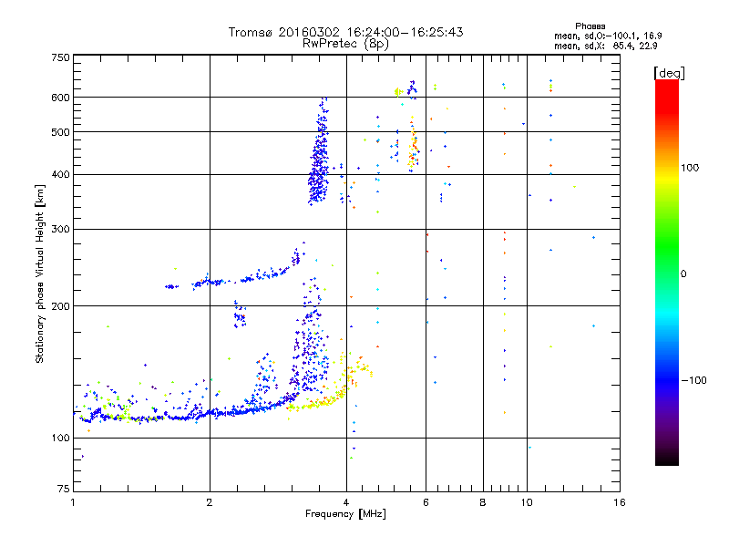Screen dimensions: 729x547
Task: Click the x-axis tick label '10'
Action: click(527, 502)
